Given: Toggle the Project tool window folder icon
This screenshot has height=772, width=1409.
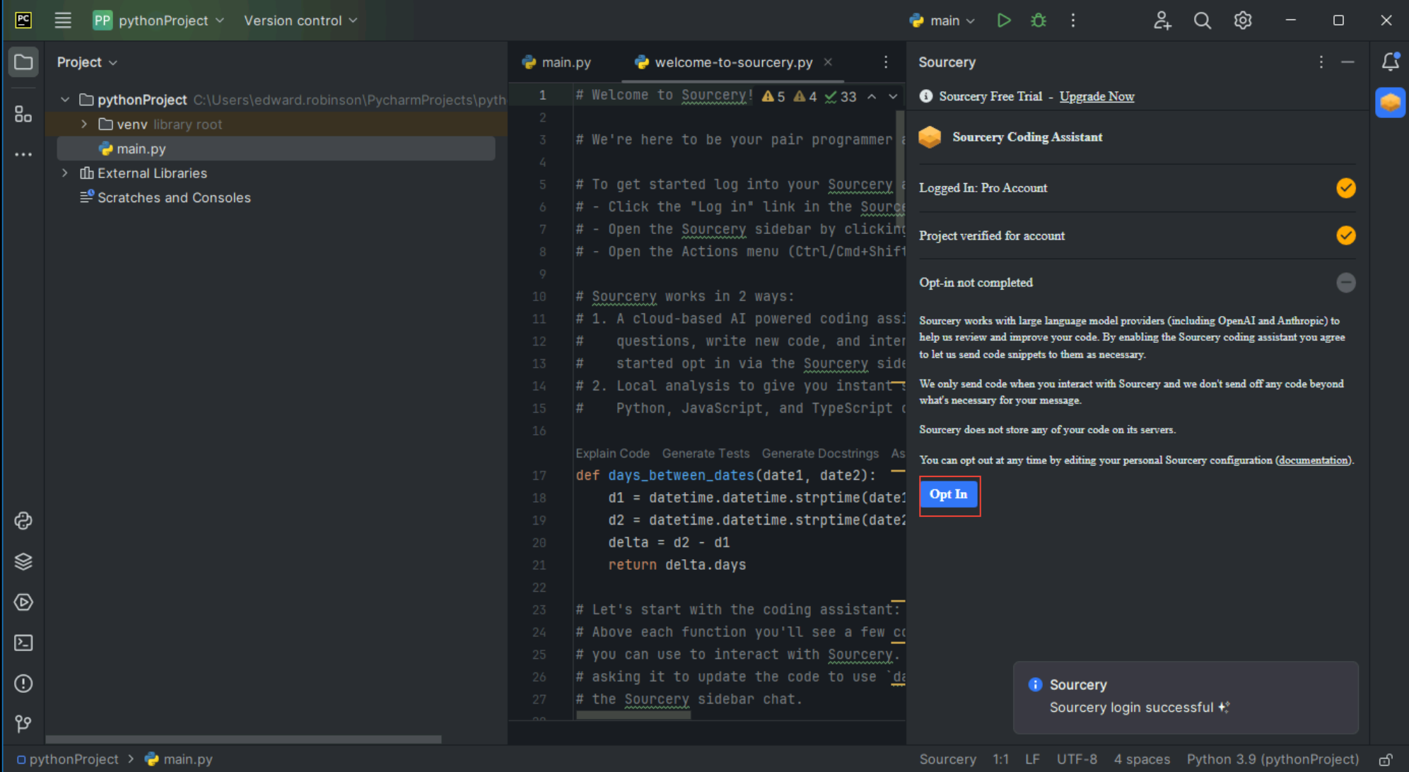Looking at the screenshot, I should coord(23,62).
